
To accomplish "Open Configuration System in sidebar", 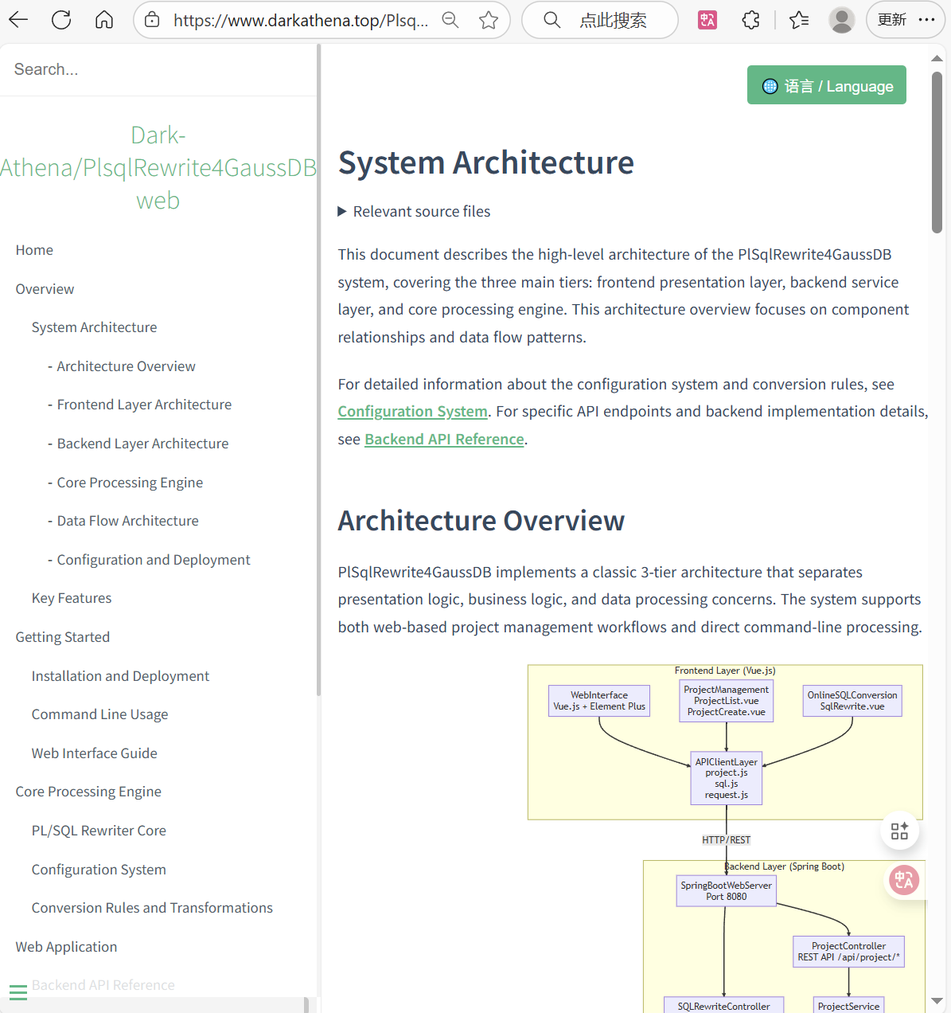I will (99, 870).
